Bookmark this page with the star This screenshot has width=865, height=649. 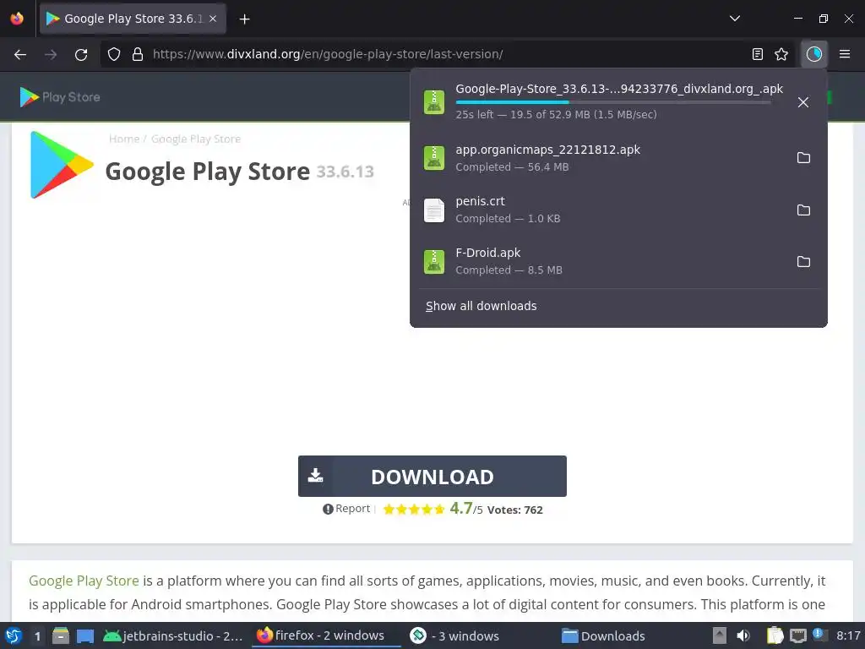781,54
